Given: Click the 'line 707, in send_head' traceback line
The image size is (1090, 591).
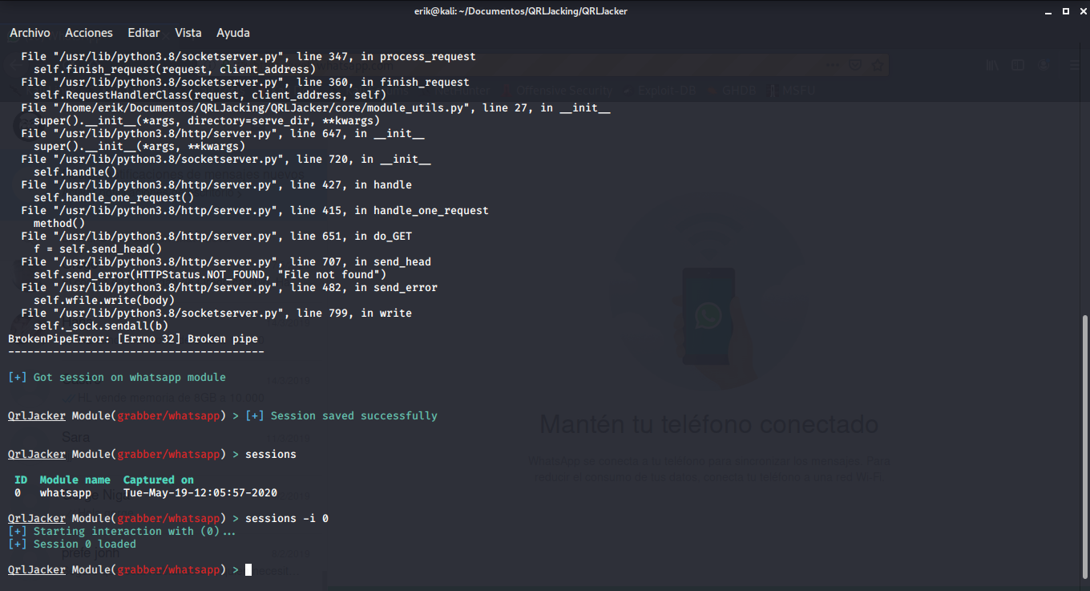Looking at the screenshot, I should click(226, 261).
